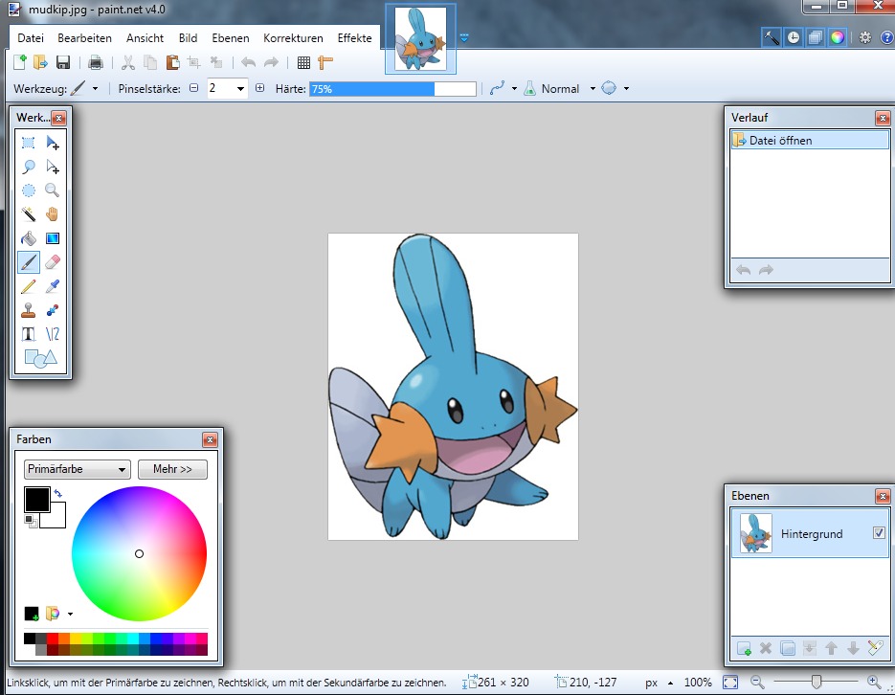Click the Mehr >> button
Image resolution: width=895 pixels, height=695 pixels.
(172, 469)
